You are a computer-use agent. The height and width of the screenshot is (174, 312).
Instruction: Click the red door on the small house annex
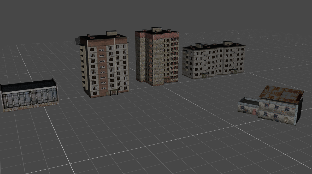pyautogui.click(x=254, y=112)
